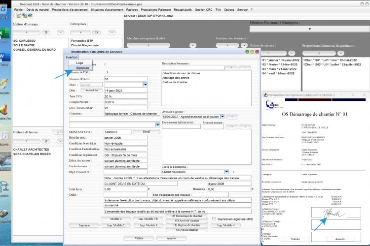Image resolution: width=370 pixels, height=246 pixels.
Task: Click the OS Reprise de chantier button
Action: coord(186,225)
